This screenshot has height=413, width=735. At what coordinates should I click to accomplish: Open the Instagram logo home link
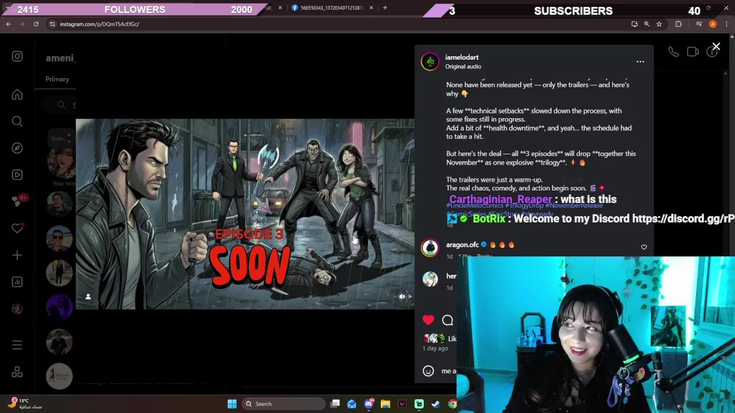[17, 56]
